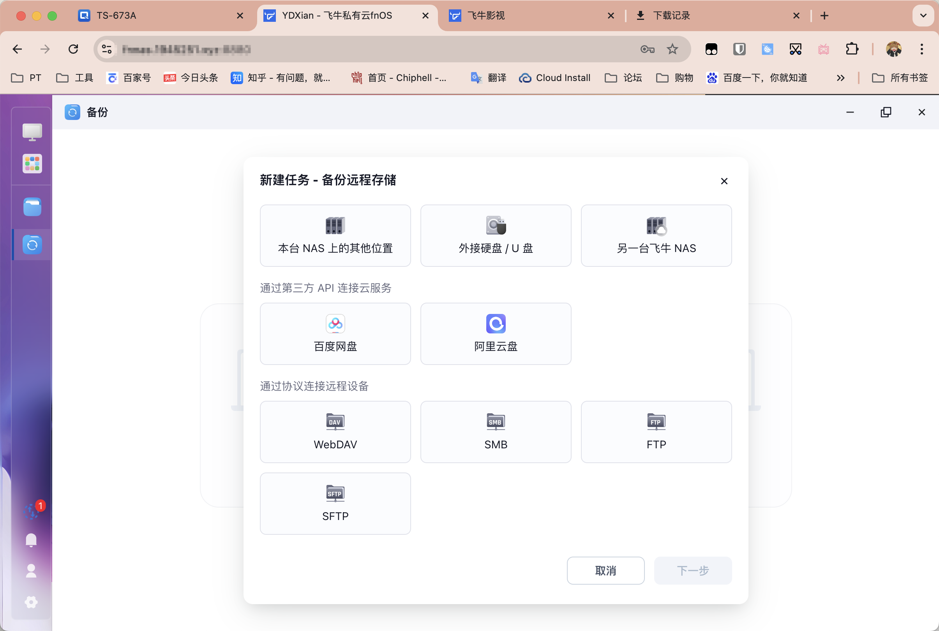Go forward in browser history
Screen dimensions: 939x631
pos(45,49)
